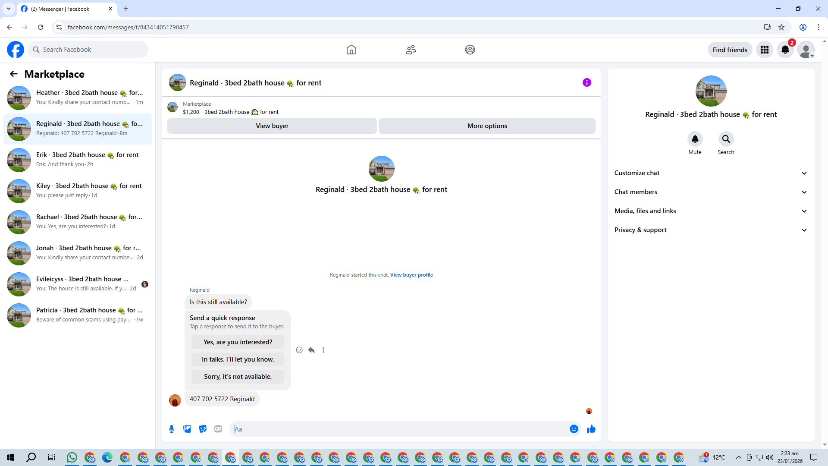The image size is (828, 466).
Task: Open the Windows notification center
Action: [814, 457]
